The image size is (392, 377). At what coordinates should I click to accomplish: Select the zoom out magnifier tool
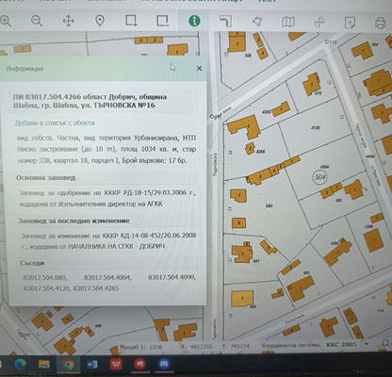pyautogui.click(x=37, y=21)
